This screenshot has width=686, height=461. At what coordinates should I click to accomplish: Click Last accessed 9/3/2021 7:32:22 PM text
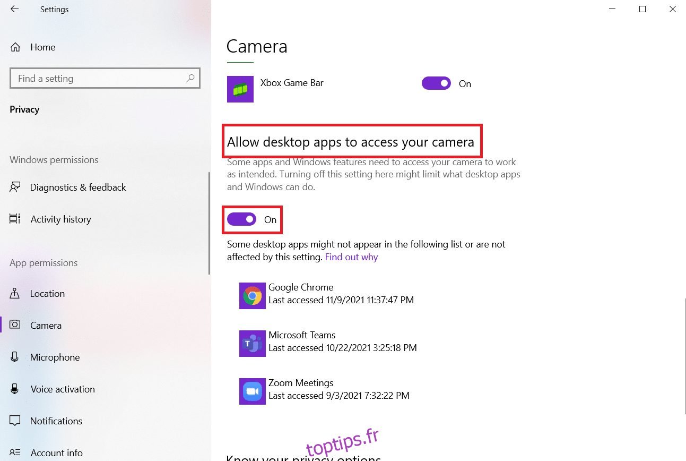(339, 396)
